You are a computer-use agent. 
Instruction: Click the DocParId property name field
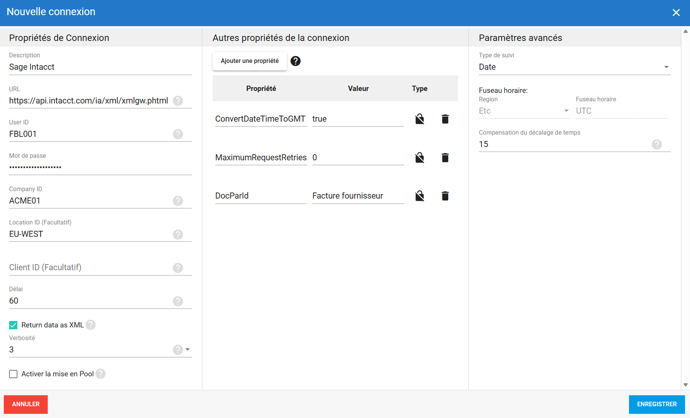(261, 196)
